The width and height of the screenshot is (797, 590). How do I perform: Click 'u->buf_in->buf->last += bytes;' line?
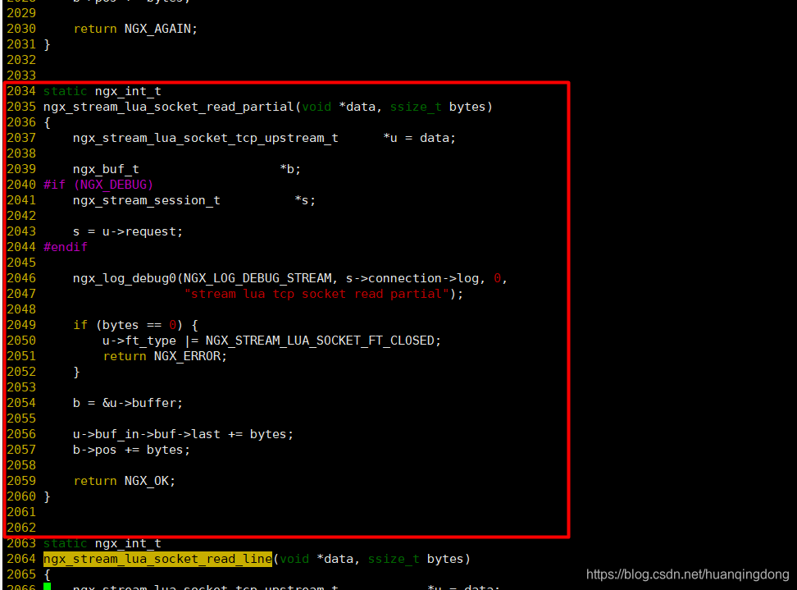tap(183, 434)
